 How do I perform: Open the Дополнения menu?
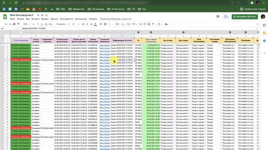[x=81, y=19]
